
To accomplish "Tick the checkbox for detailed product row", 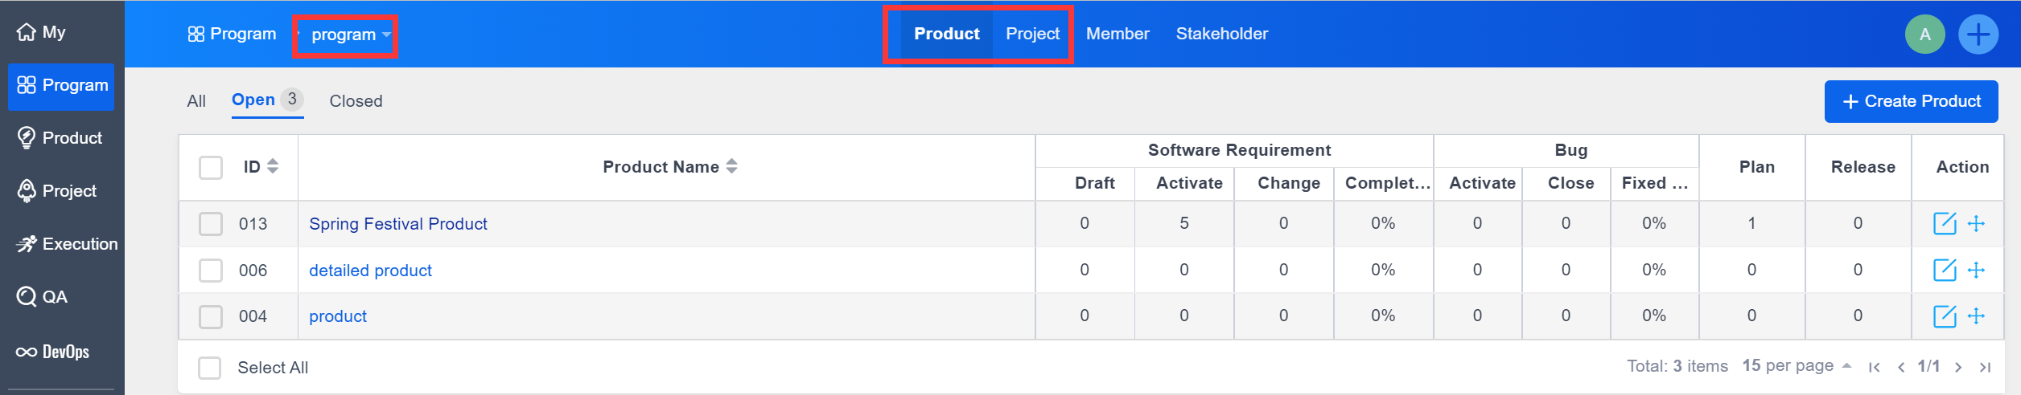I will (211, 271).
